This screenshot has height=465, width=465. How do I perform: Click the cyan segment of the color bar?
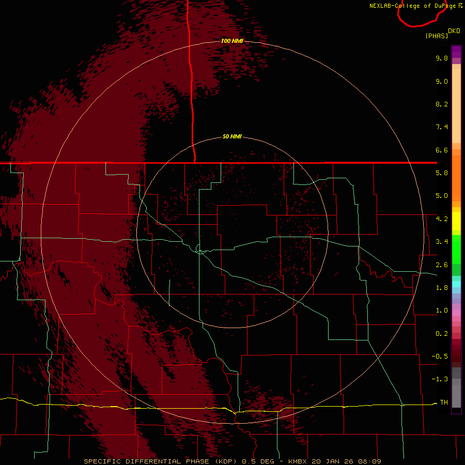456,284
